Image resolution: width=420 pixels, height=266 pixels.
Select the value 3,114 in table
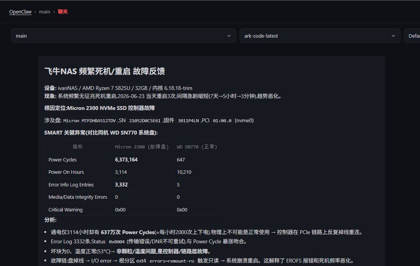pos(121,172)
